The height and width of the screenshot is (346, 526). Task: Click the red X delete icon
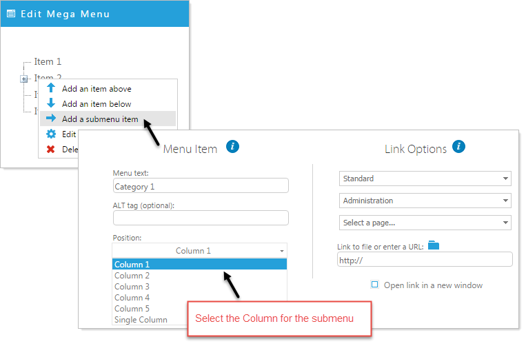pos(50,149)
